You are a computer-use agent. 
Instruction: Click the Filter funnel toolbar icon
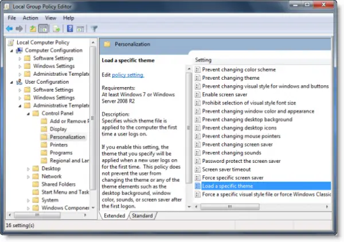[x=94, y=29]
